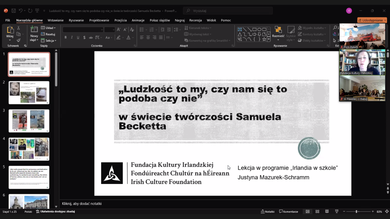The height and width of the screenshot is (219, 390).
Task: Expand the Układ layout dropdown
Action: (x=48, y=28)
